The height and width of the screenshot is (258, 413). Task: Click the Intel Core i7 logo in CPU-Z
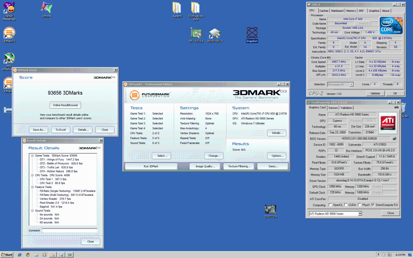tap(391, 26)
